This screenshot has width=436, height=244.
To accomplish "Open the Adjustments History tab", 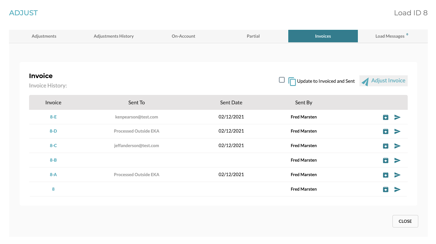I will (x=114, y=36).
